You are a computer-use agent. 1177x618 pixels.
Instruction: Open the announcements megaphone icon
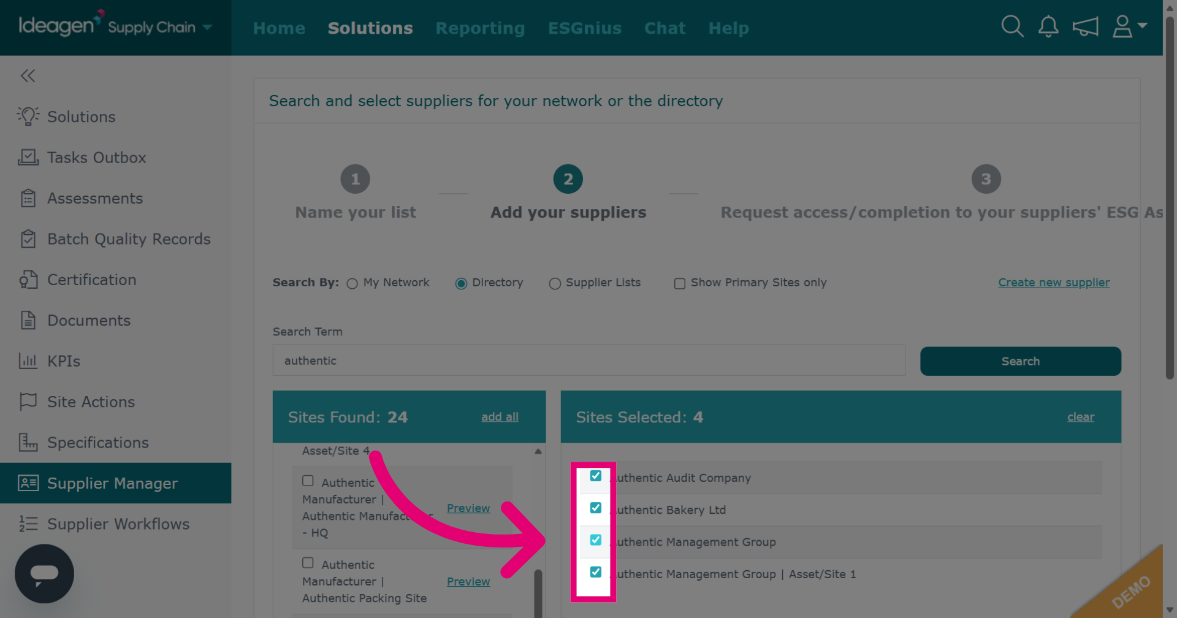(1085, 26)
